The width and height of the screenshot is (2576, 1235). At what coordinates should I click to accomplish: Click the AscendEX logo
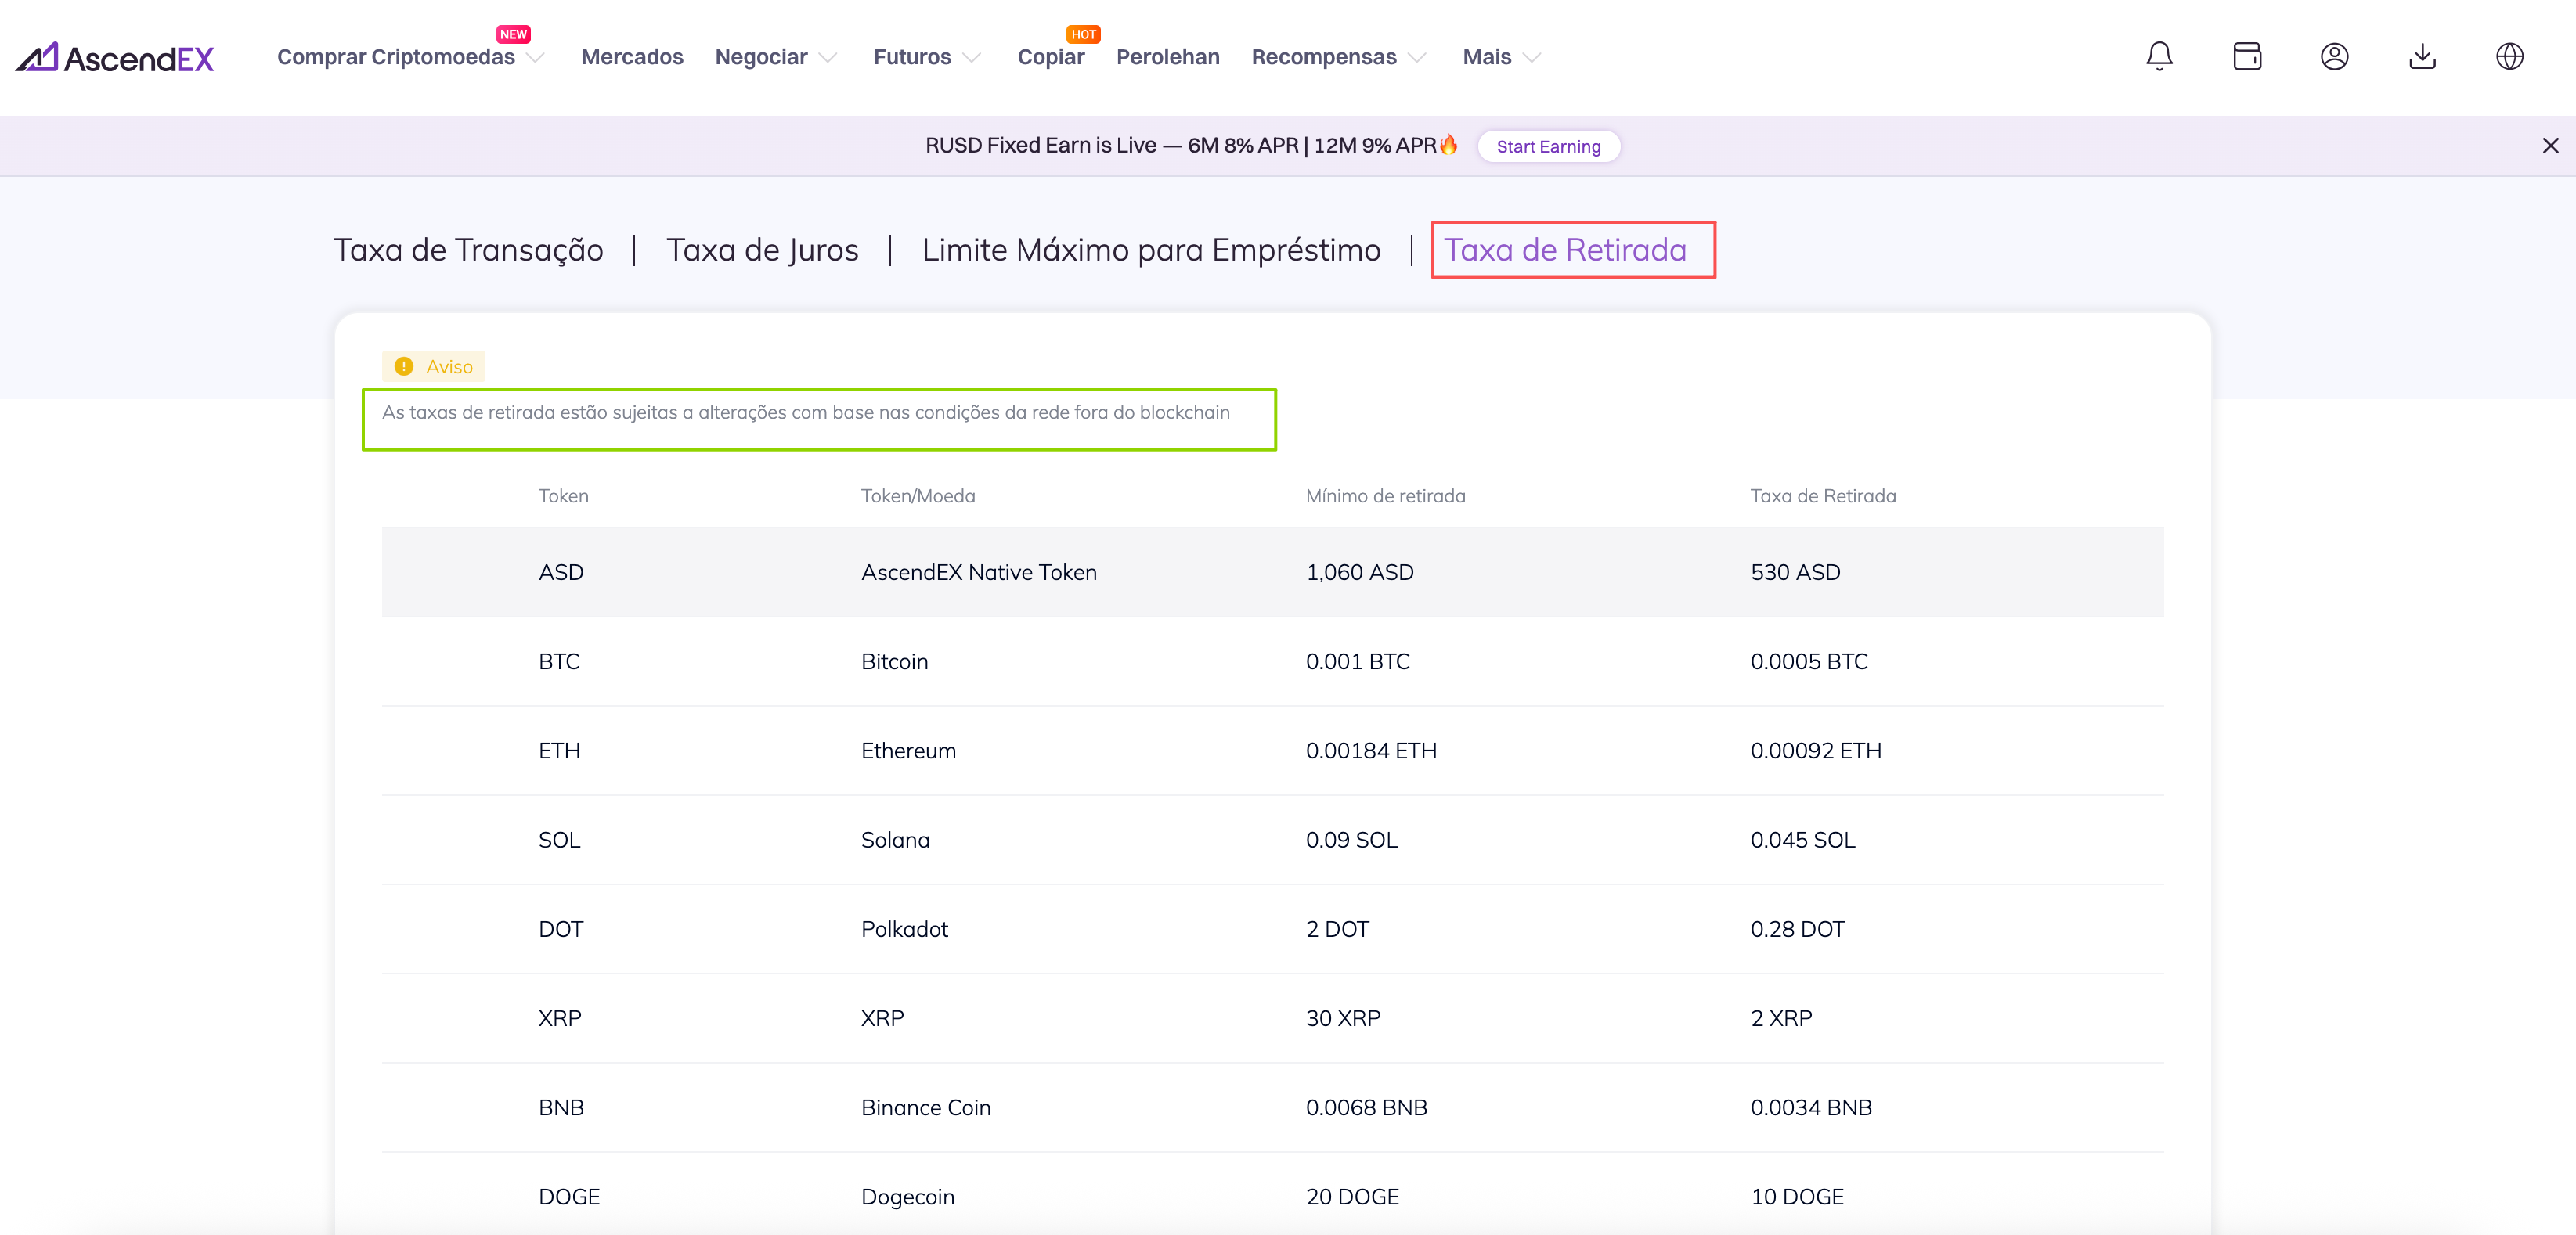pos(115,58)
